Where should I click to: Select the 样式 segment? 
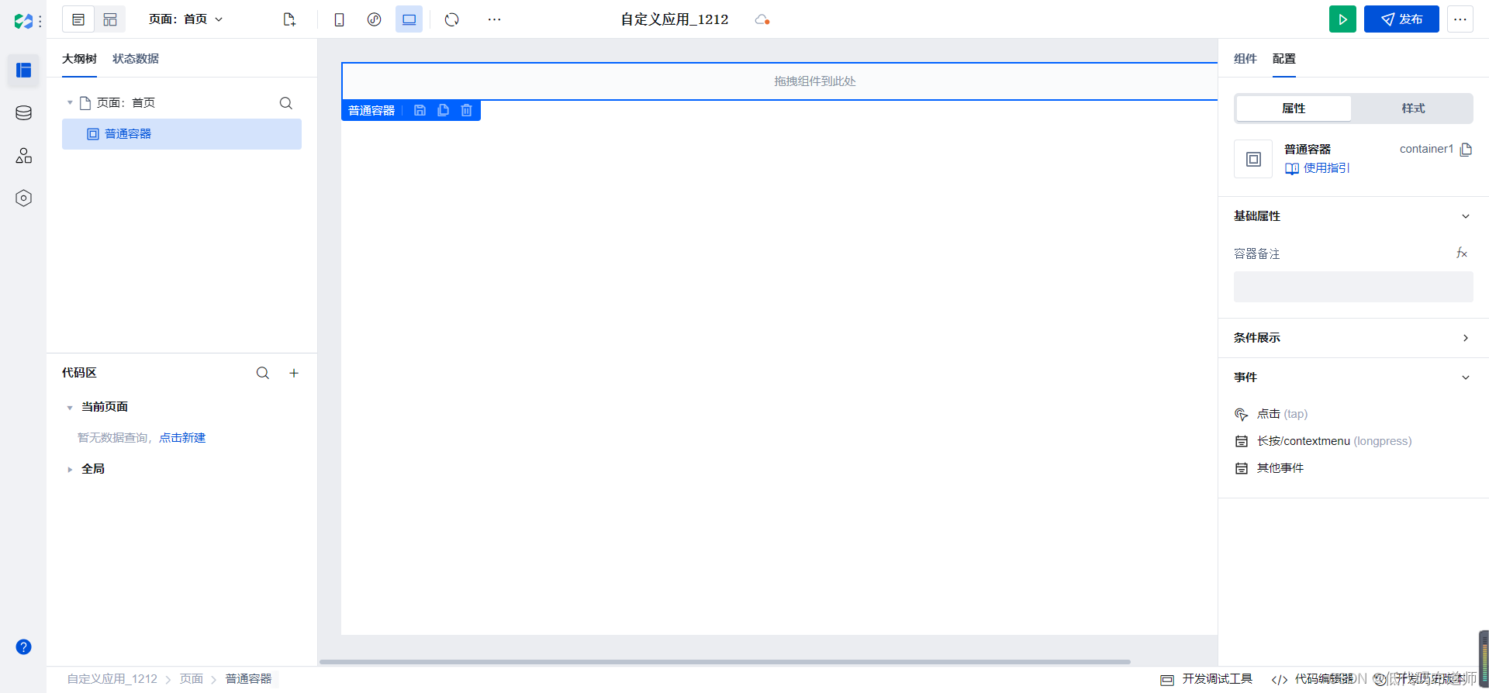(x=1413, y=109)
